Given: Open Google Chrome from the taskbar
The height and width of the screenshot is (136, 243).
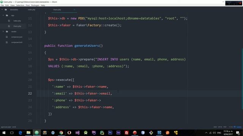Looking at the screenshot, I should (61, 133).
